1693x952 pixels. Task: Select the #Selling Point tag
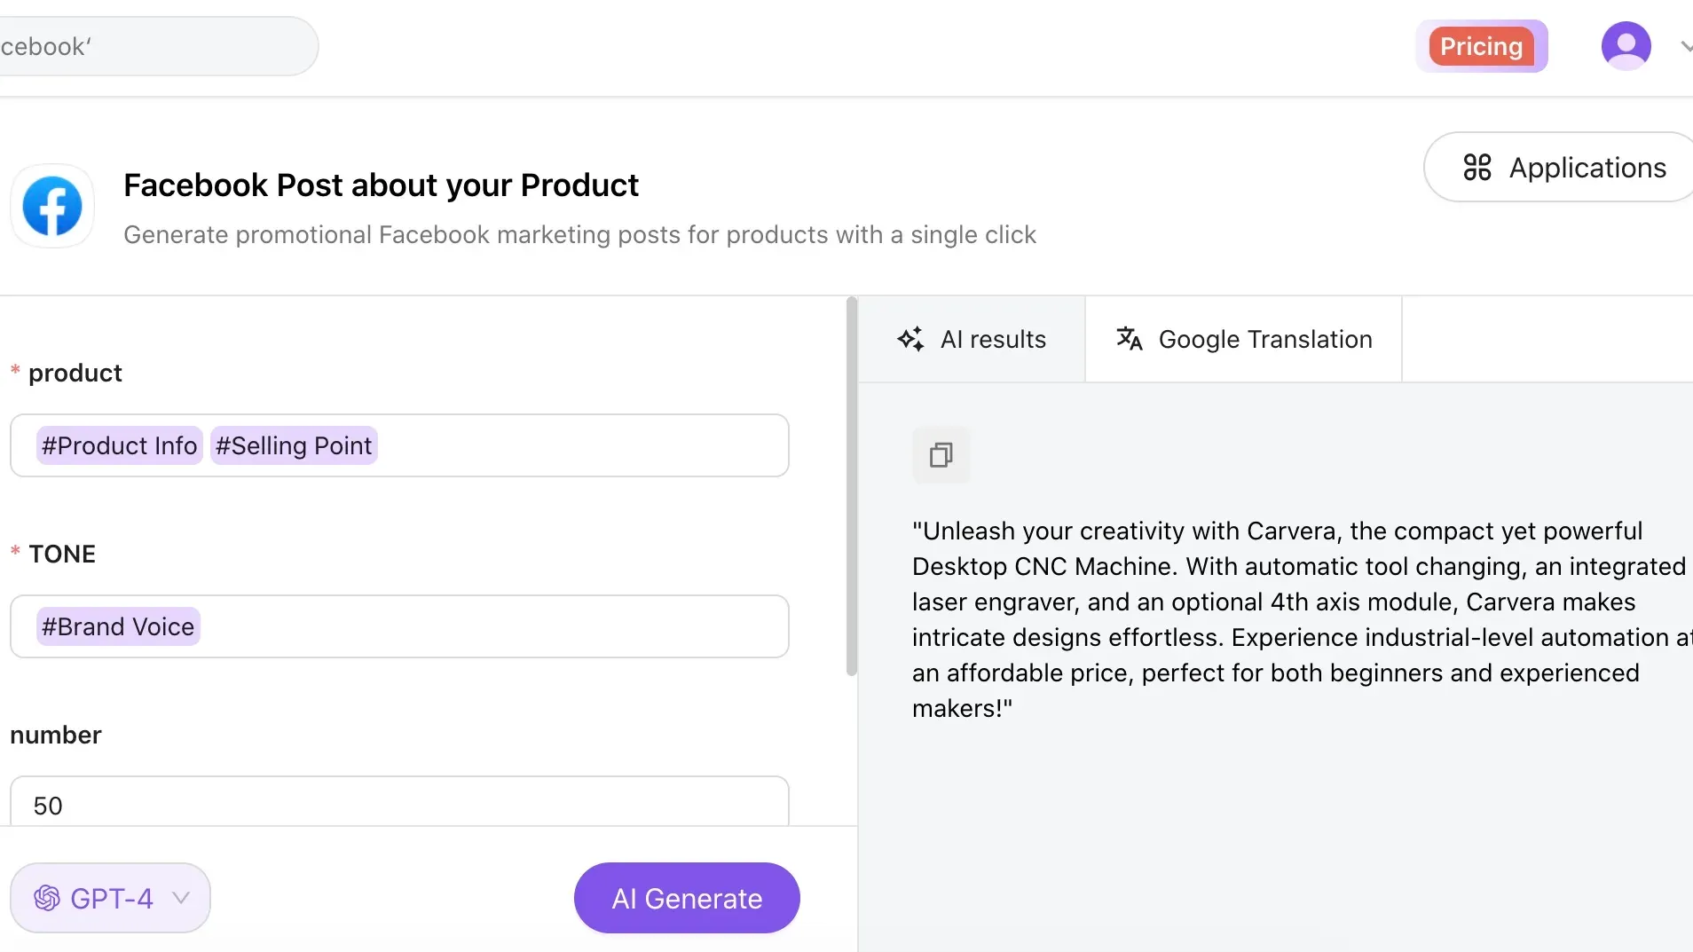(294, 445)
